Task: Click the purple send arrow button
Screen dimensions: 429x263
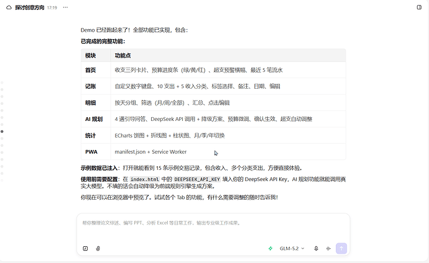Action: pyautogui.click(x=341, y=248)
